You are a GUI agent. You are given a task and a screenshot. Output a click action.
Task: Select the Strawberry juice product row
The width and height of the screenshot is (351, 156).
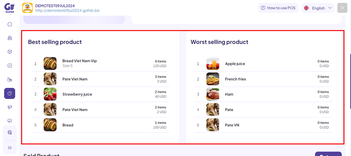tap(101, 94)
